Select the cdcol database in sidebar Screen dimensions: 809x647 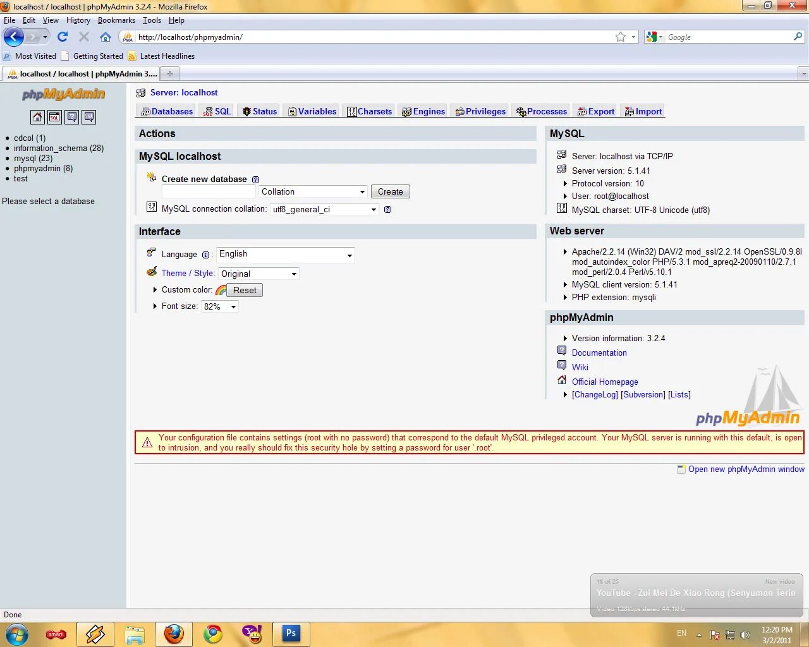coord(30,138)
